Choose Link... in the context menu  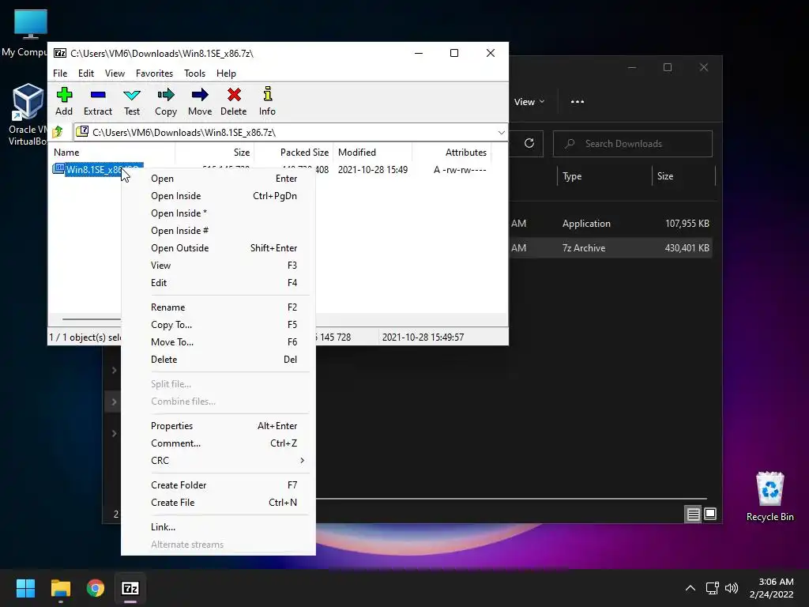pyautogui.click(x=219, y=527)
